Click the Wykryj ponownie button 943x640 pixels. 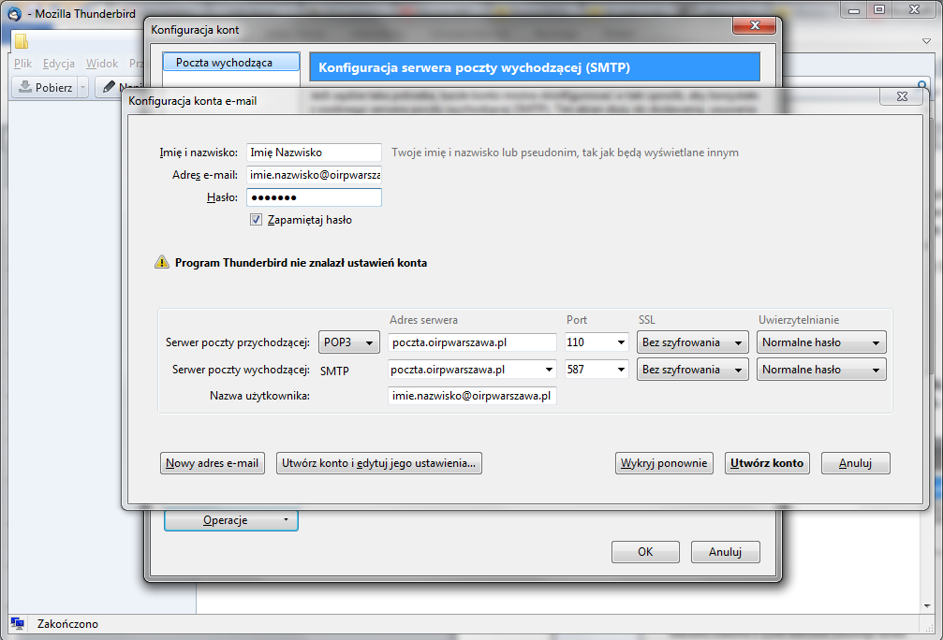[x=664, y=463]
